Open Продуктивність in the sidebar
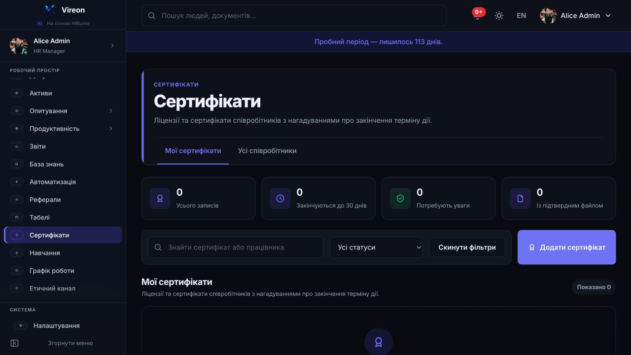The height and width of the screenshot is (355, 631). (x=63, y=129)
